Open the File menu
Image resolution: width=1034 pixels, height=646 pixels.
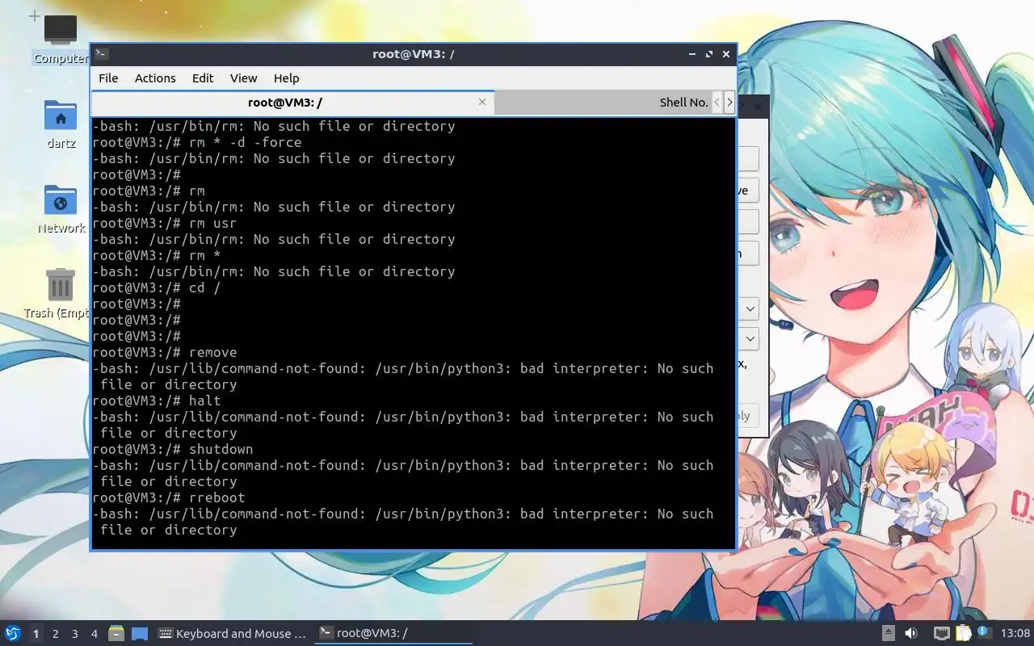[x=108, y=78]
